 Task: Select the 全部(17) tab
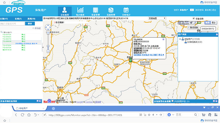point(4,19)
